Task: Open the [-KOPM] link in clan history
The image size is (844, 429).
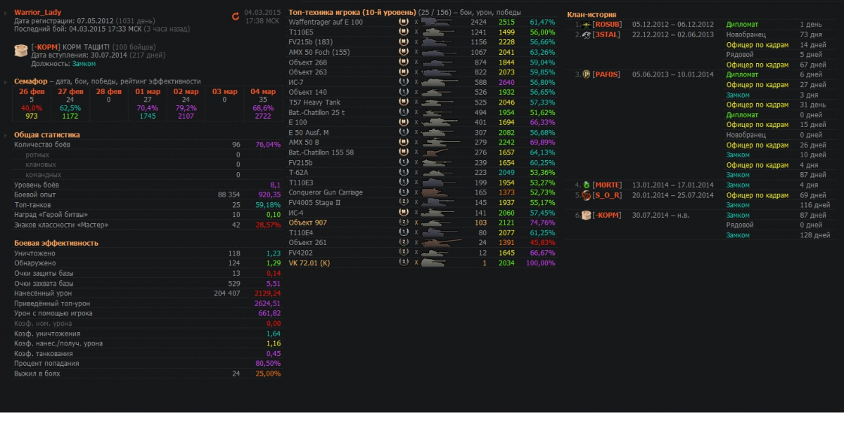Action: pyautogui.click(x=607, y=215)
